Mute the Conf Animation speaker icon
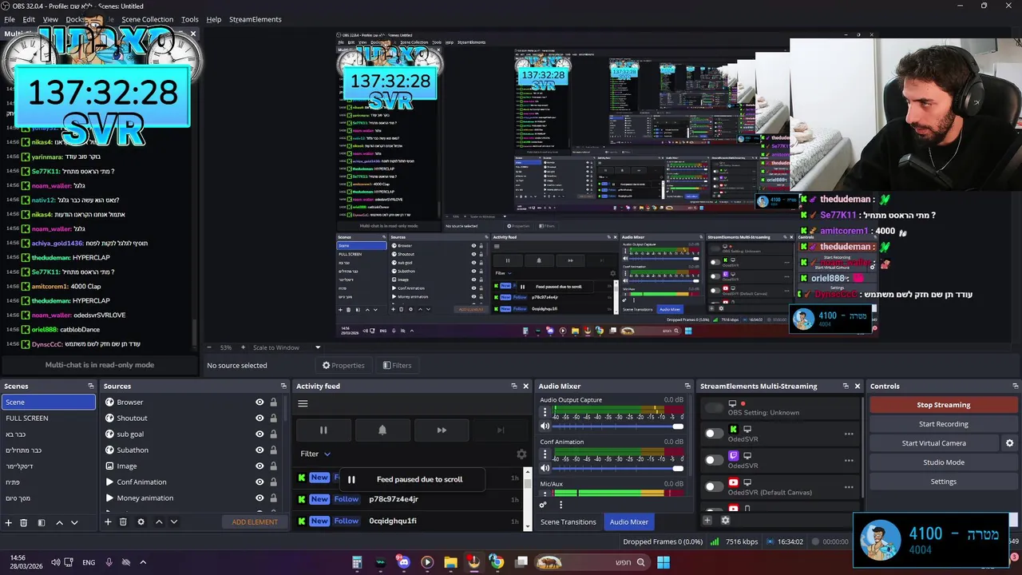Screen dimensions: 1022x575 [545, 468]
